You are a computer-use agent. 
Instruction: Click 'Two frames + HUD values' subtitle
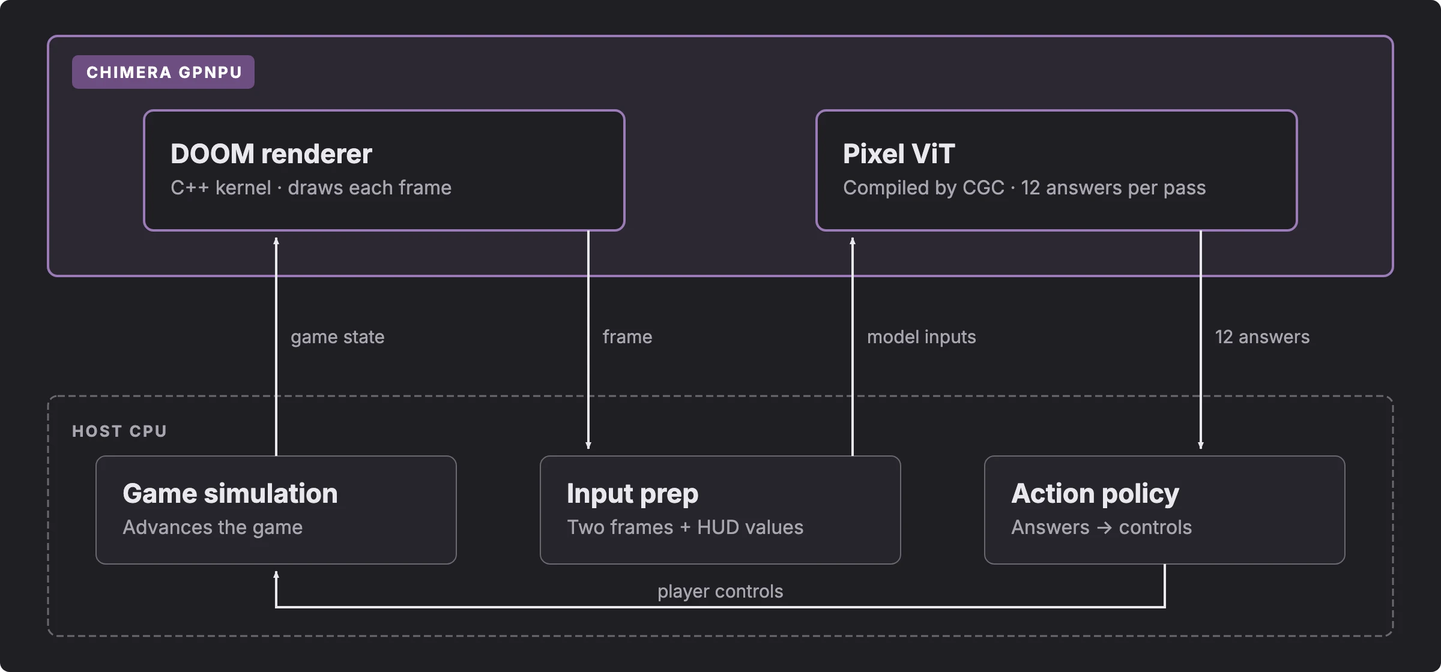[685, 527]
